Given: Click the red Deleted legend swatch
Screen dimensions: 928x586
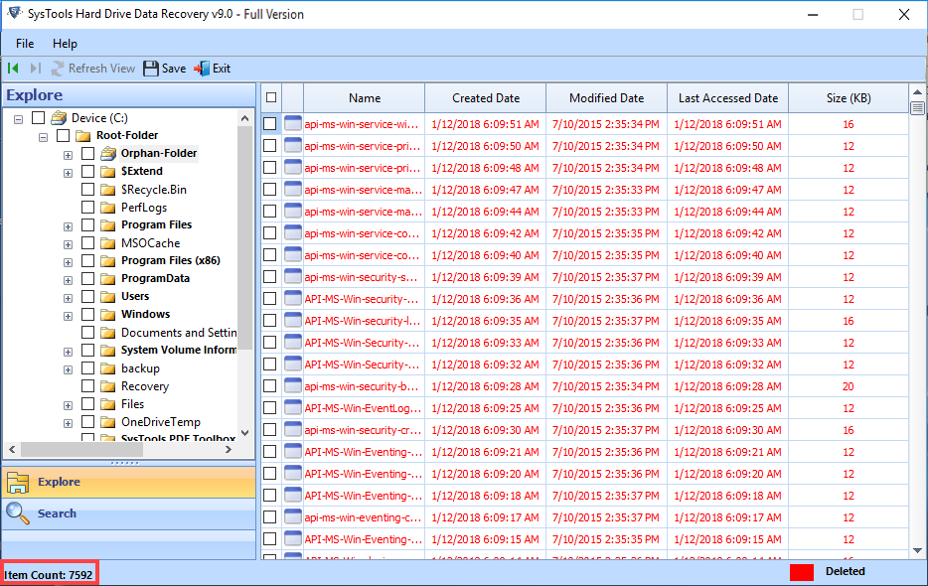Looking at the screenshot, I should coord(802,572).
